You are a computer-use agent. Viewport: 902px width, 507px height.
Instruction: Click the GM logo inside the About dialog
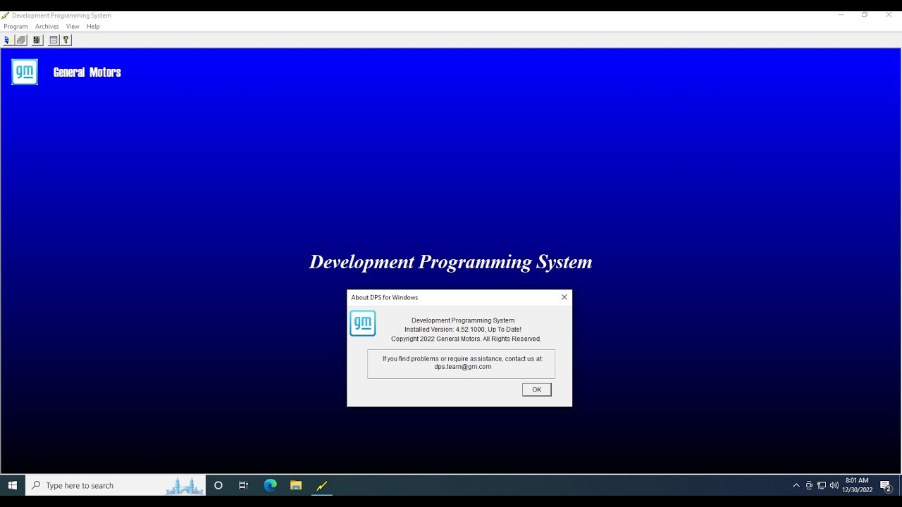pos(363,323)
